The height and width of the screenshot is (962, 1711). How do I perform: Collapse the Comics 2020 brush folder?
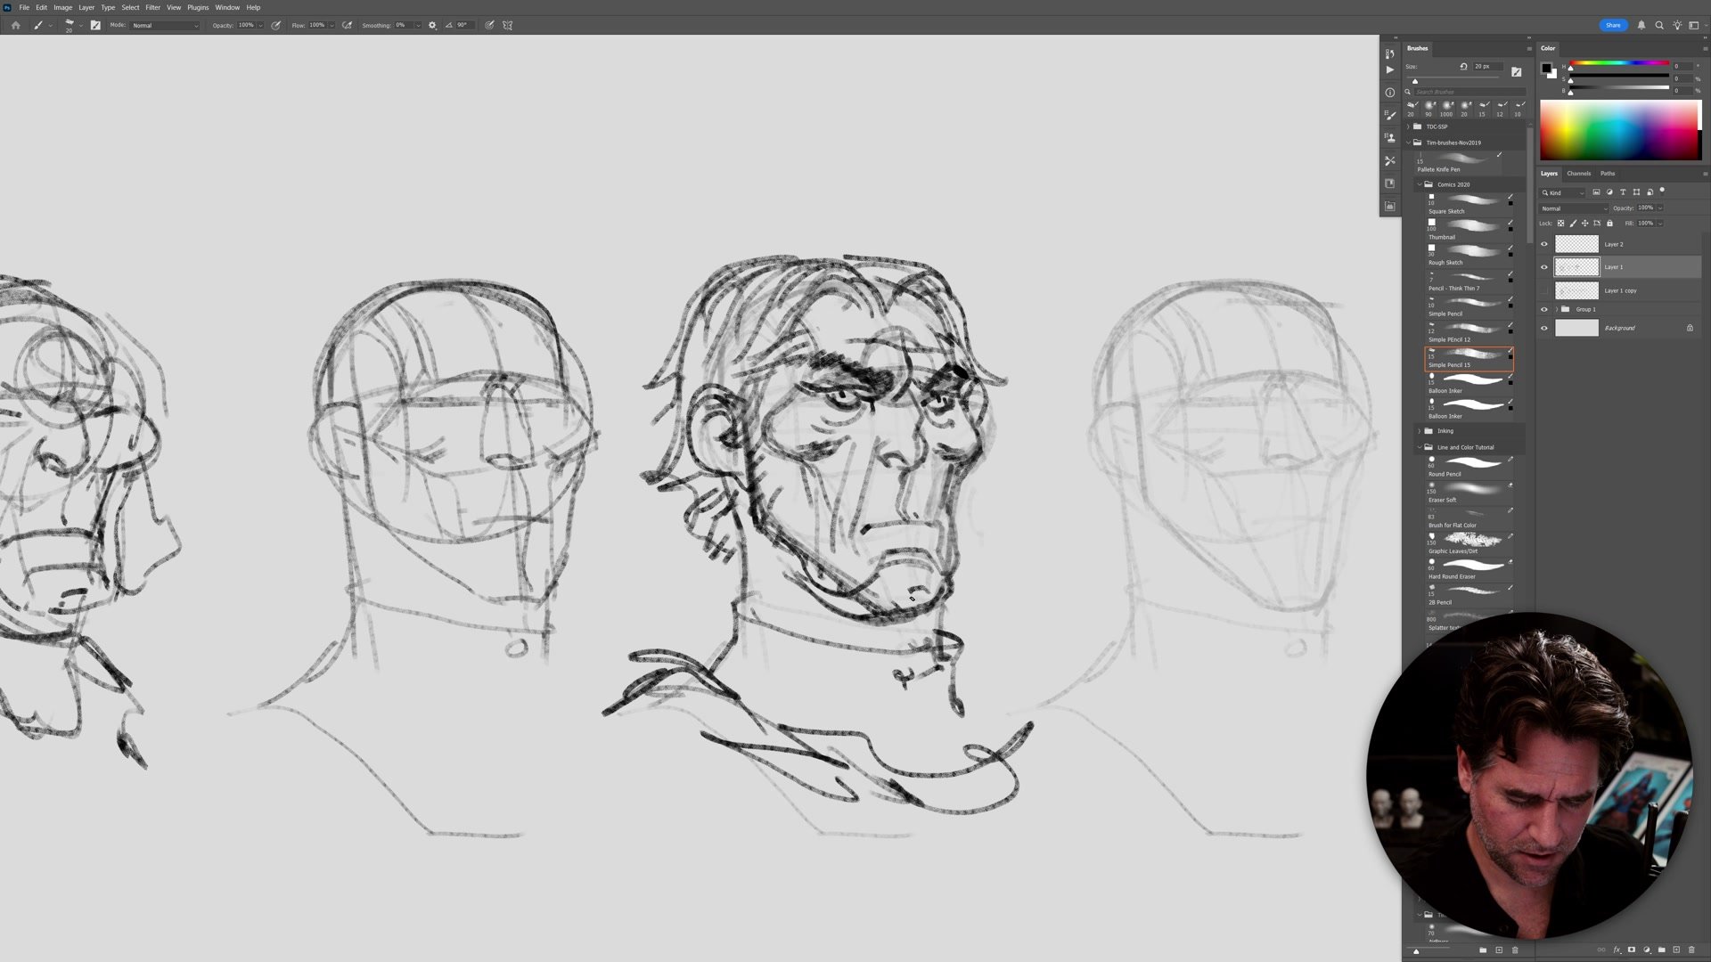pos(1420,184)
